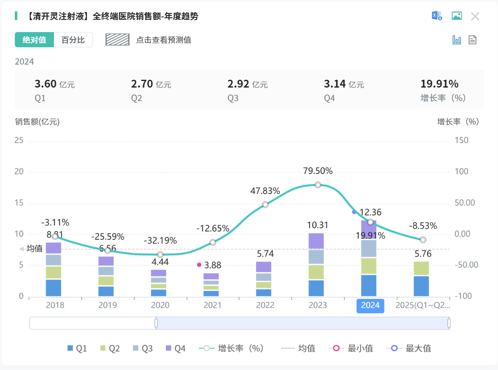Switch to bar chart view icon
498x370 pixels.
coord(457,40)
